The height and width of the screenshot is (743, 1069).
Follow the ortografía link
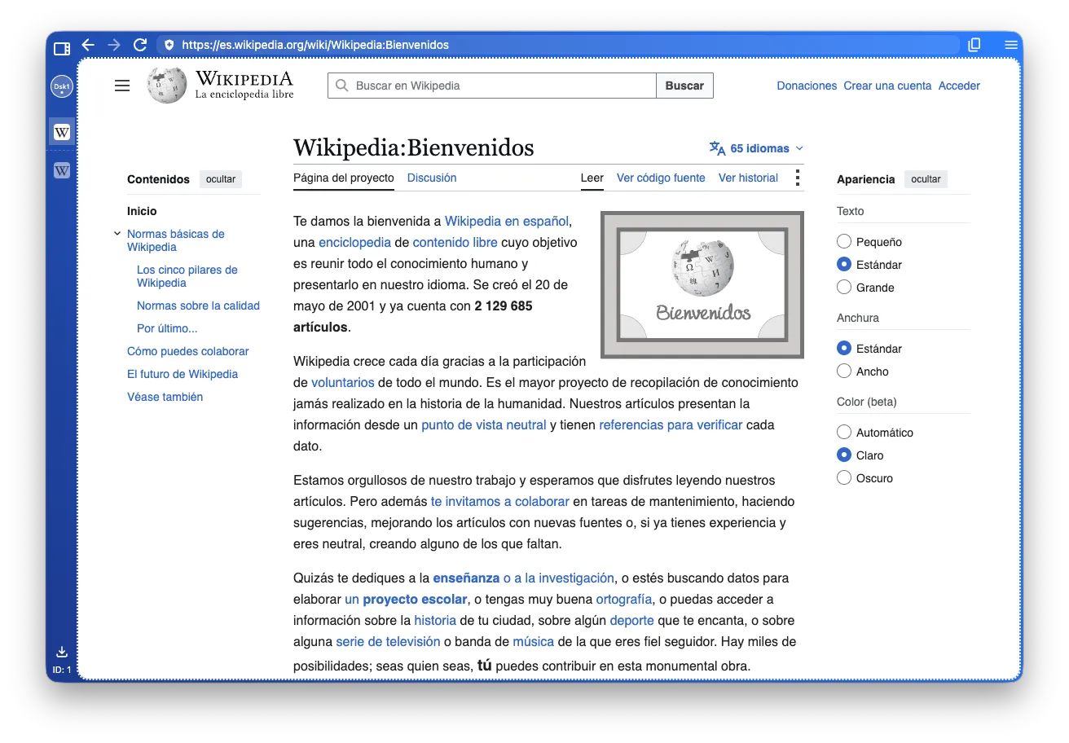coord(624,599)
